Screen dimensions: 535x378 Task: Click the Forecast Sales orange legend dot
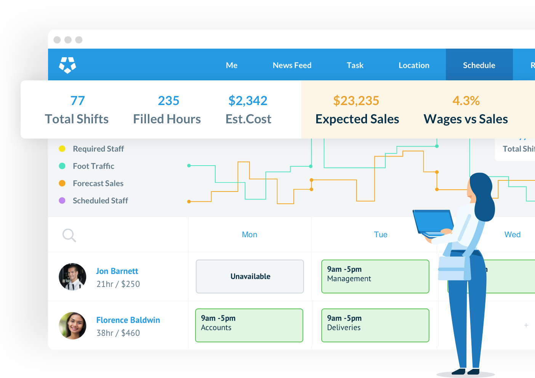point(62,183)
